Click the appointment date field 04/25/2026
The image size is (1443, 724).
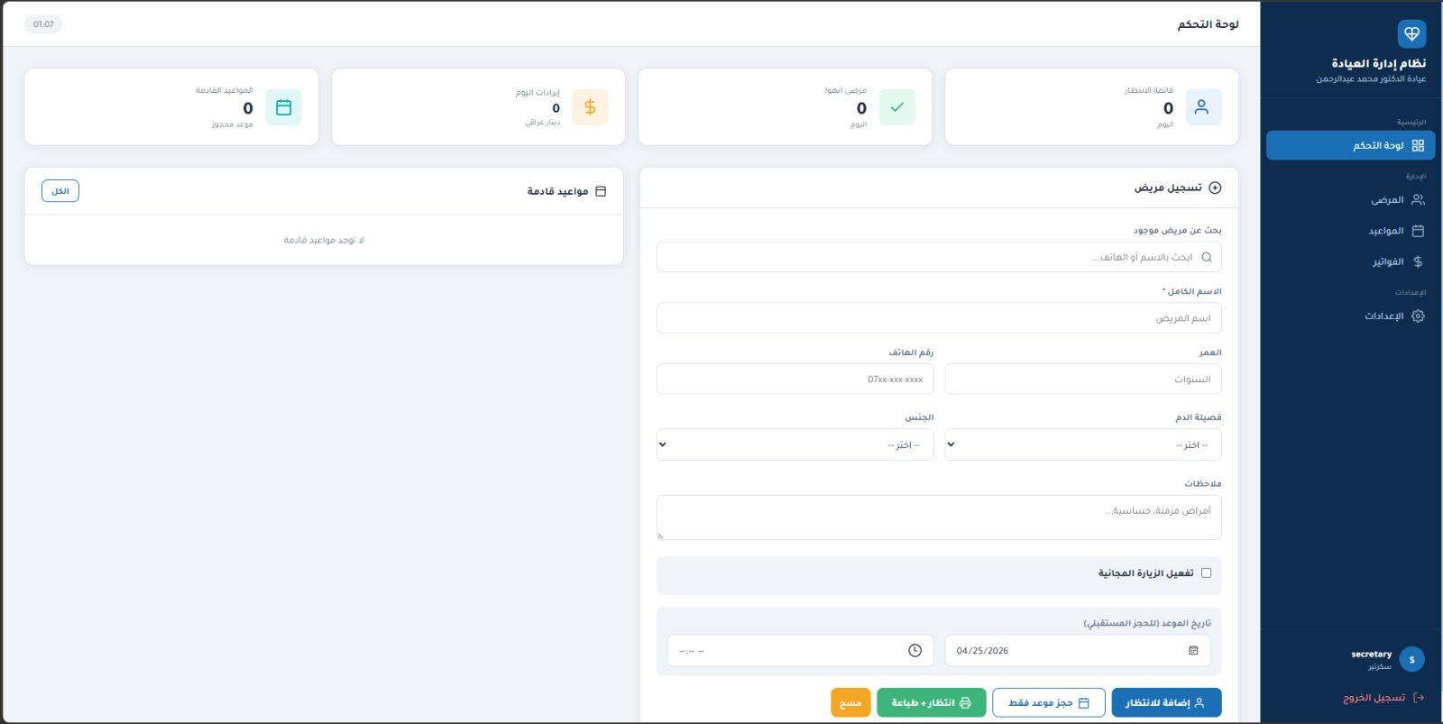[x=1078, y=650]
